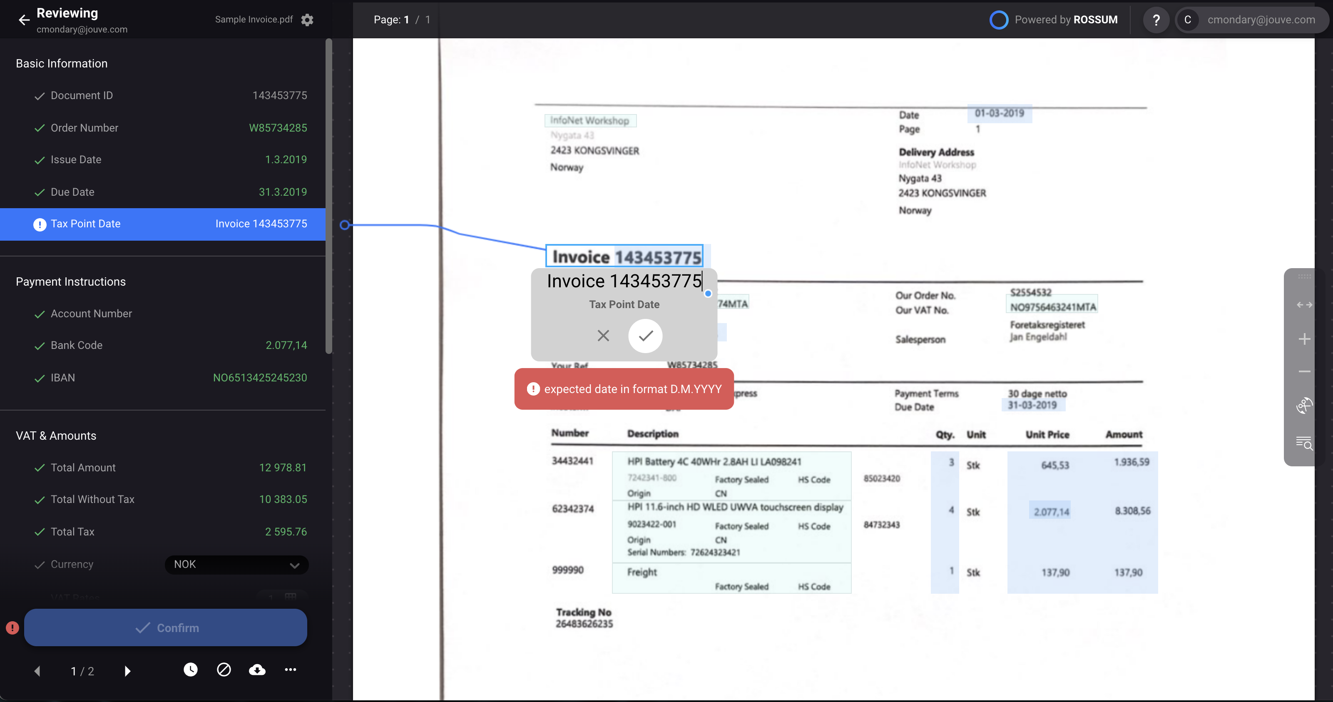
Task: Click the Sample Invoice.pdf file name
Action: [254, 20]
